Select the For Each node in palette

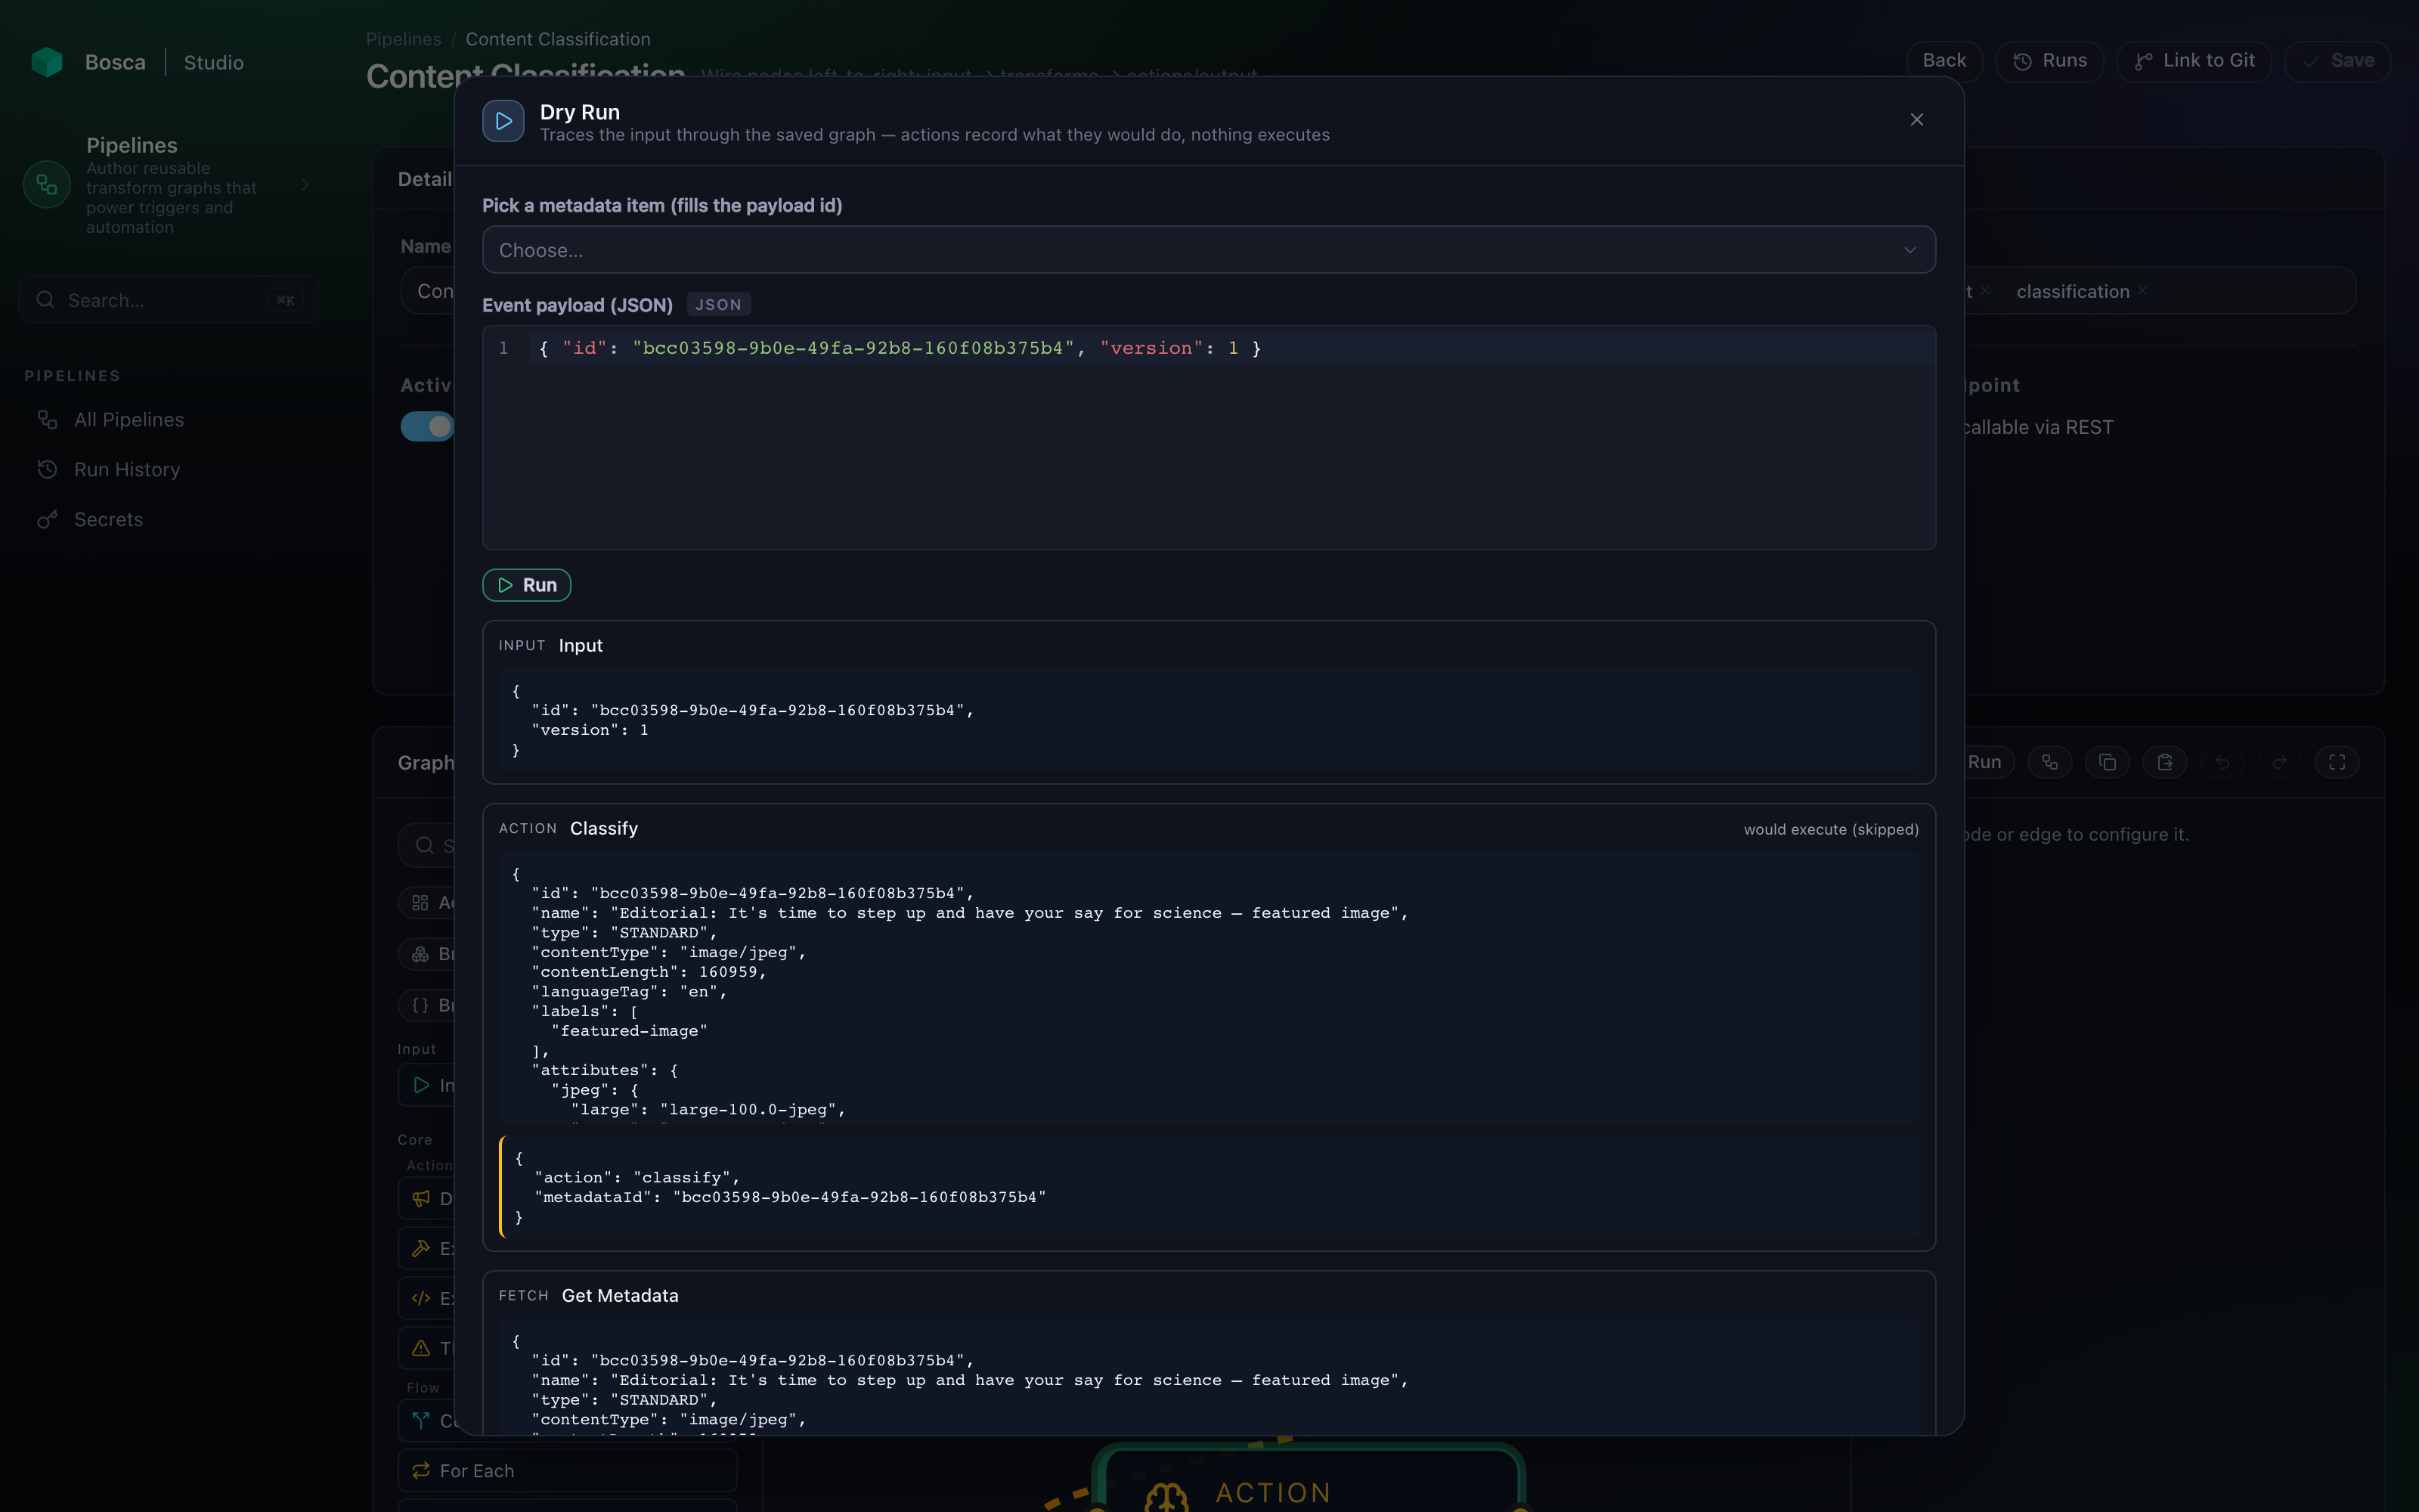coord(568,1471)
